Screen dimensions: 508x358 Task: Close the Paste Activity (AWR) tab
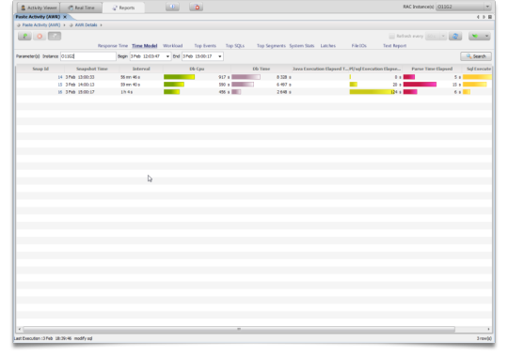click(65, 17)
